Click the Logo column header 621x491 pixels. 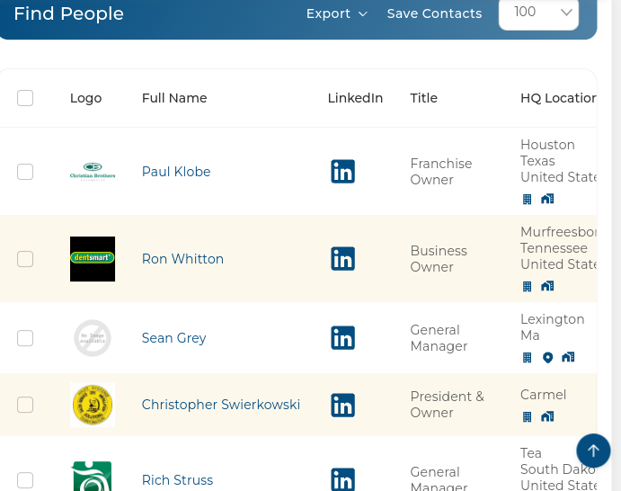(86, 98)
